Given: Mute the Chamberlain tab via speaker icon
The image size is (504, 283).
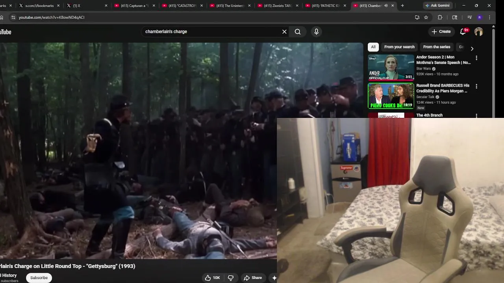Looking at the screenshot, I should tap(386, 6).
